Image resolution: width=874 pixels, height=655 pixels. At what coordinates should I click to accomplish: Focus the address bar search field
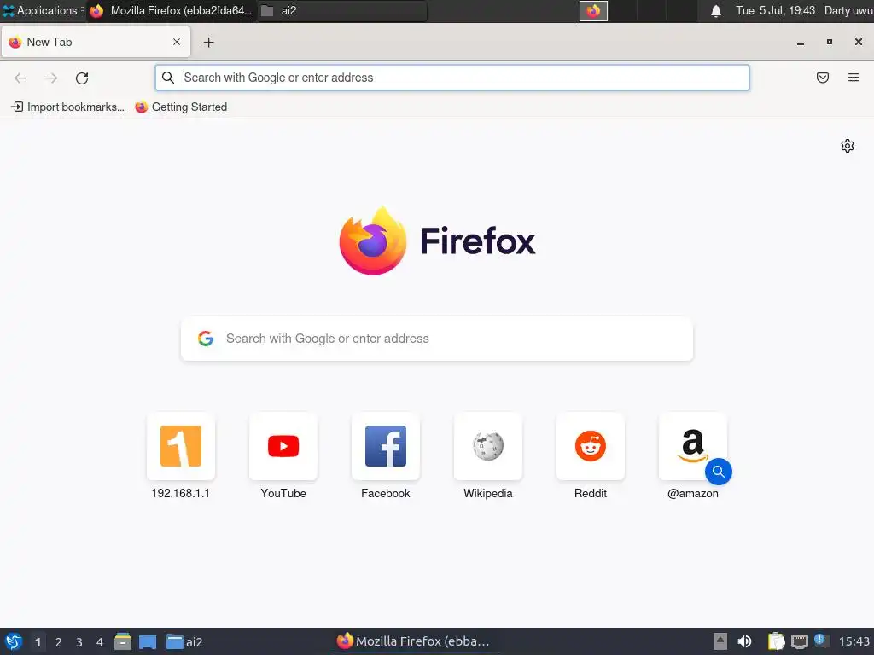tap(452, 78)
